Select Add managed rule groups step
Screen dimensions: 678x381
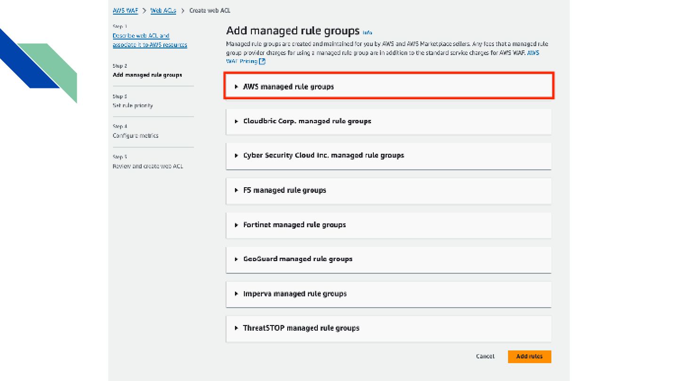(x=147, y=75)
